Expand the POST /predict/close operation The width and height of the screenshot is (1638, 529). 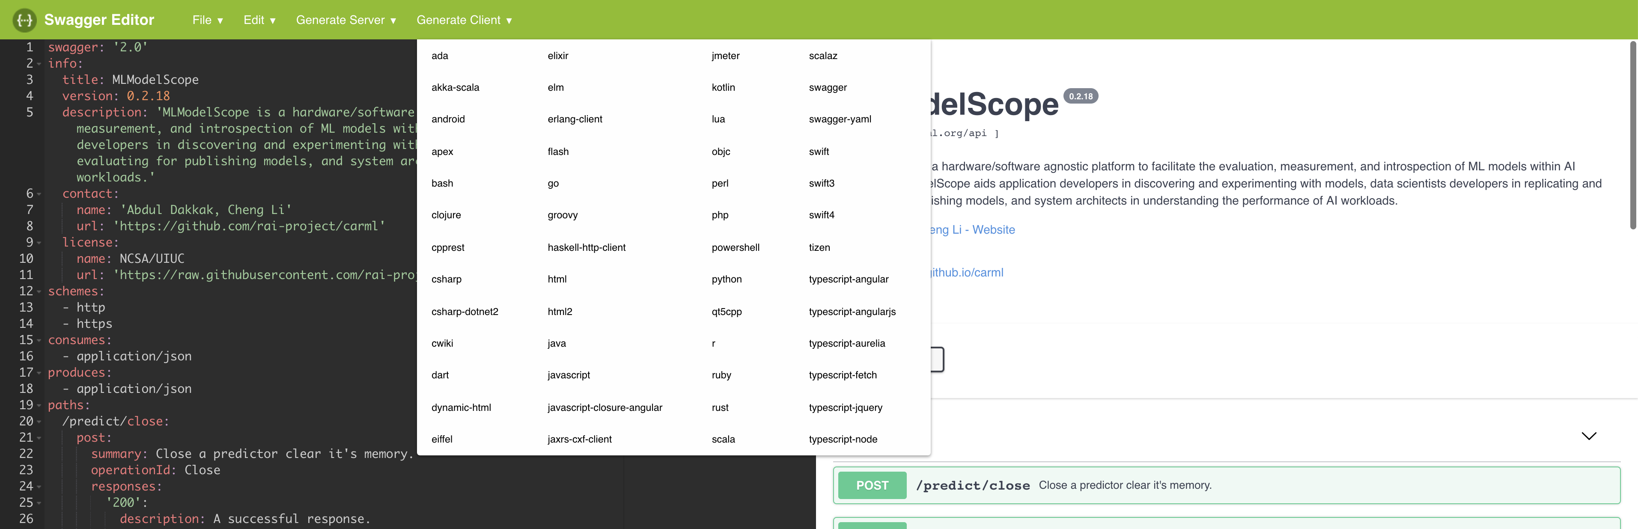tap(1226, 486)
